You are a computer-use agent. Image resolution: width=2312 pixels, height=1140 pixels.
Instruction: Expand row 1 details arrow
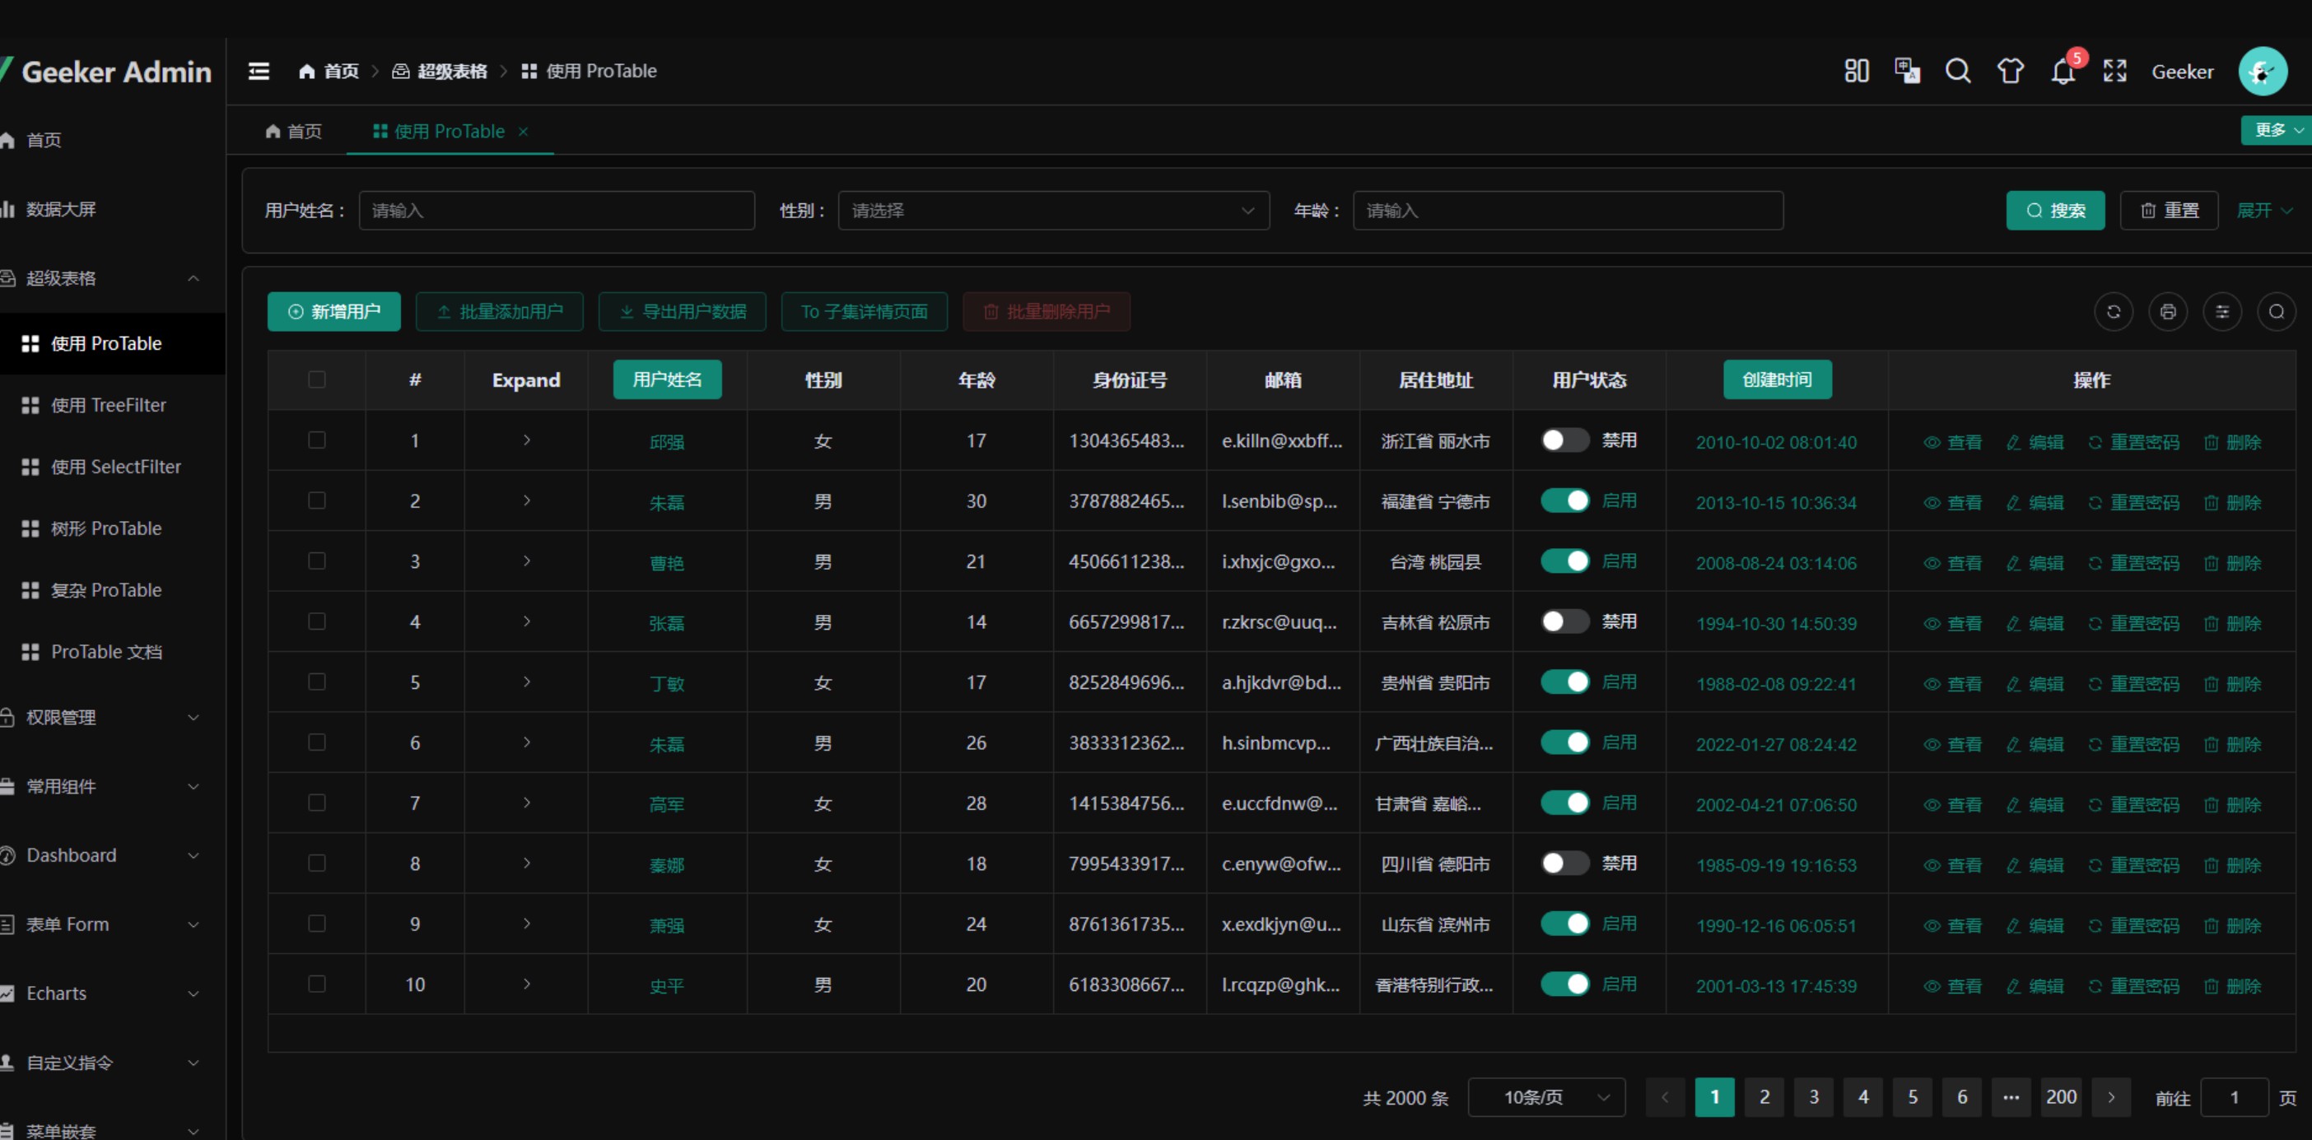pyautogui.click(x=527, y=440)
